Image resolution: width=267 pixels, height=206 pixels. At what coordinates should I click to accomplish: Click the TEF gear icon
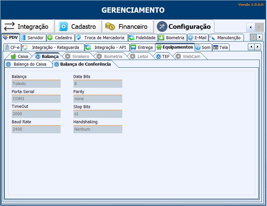coord(158,57)
